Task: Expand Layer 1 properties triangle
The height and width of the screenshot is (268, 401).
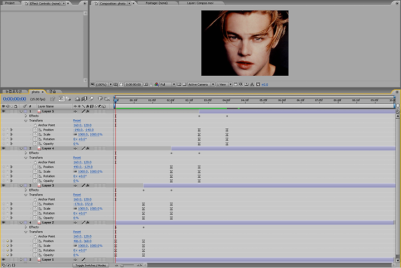Action: coord(21,260)
